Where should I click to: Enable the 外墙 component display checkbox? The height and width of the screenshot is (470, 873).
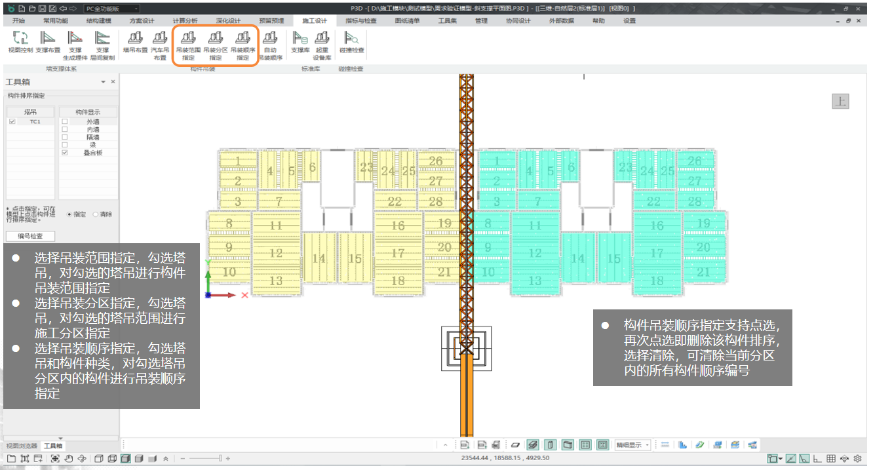(64, 122)
